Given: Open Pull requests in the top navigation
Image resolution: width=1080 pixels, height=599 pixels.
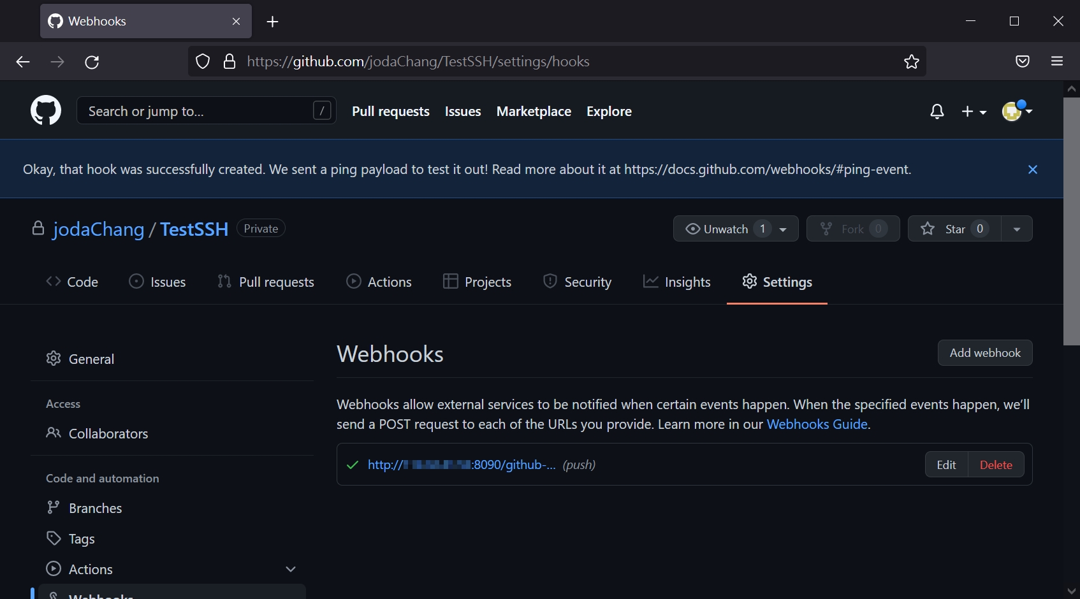Looking at the screenshot, I should (391, 112).
